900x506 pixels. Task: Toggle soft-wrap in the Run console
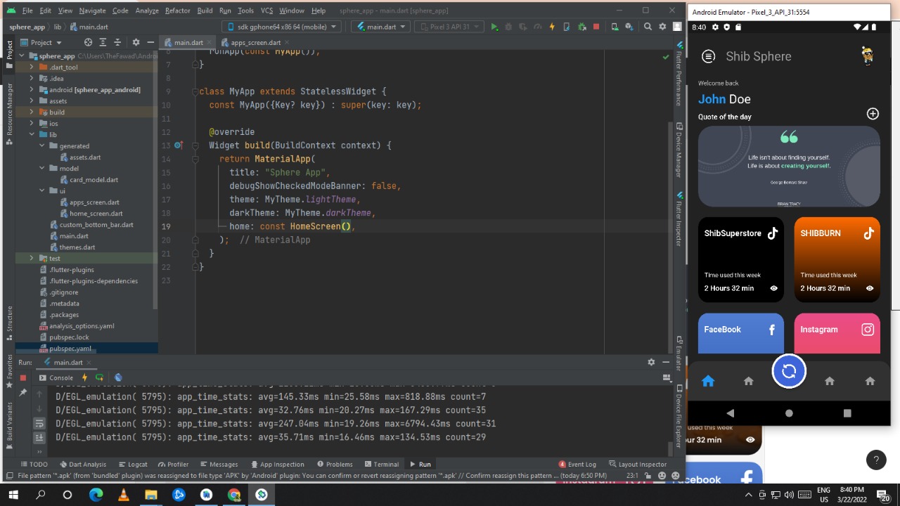point(39,423)
